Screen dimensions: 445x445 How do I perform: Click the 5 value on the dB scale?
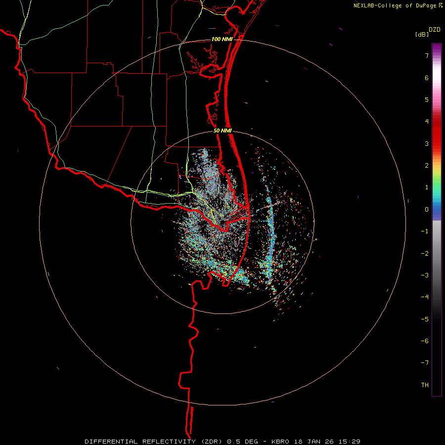(x=427, y=99)
